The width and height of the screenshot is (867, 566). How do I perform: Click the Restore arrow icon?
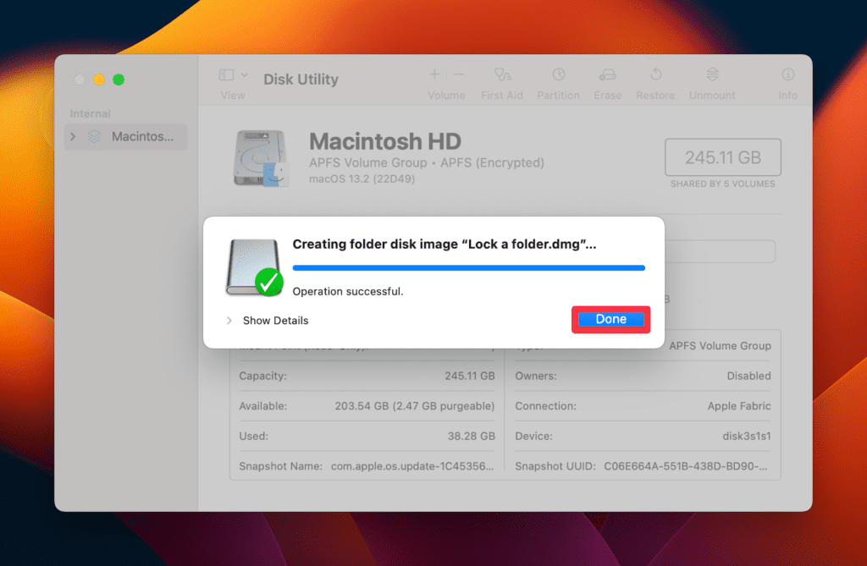(656, 74)
